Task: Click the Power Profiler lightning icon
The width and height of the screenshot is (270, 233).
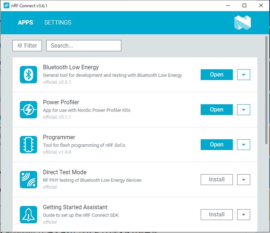Action: coord(29,110)
